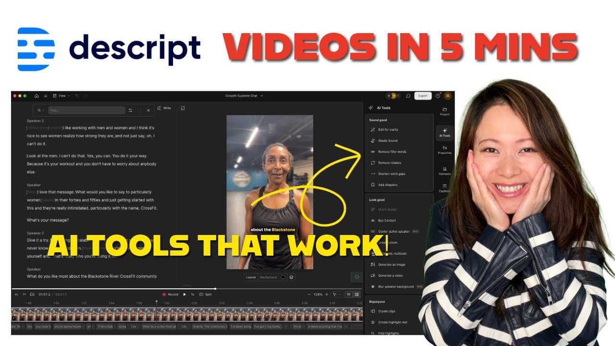Open the timeline pointer tool dropdown

pyautogui.click(x=337, y=295)
